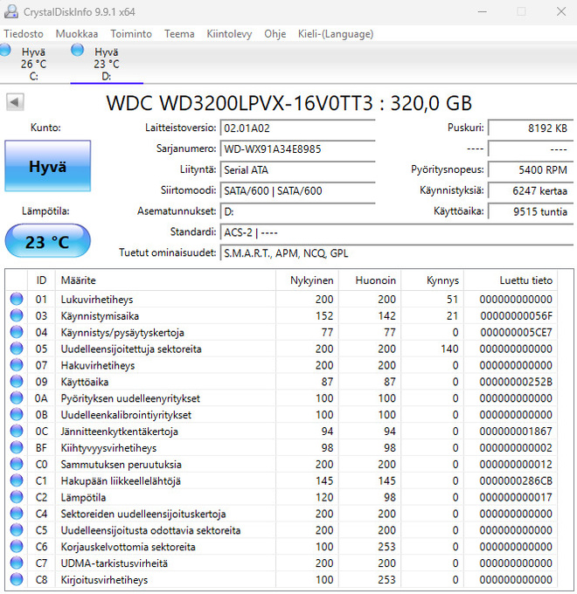Open the Toiminto menu
577x594 pixels.
tap(131, 34)
